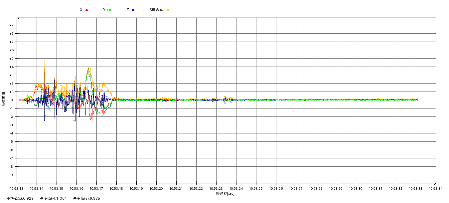Click the blue Z series legend marker

133,10
